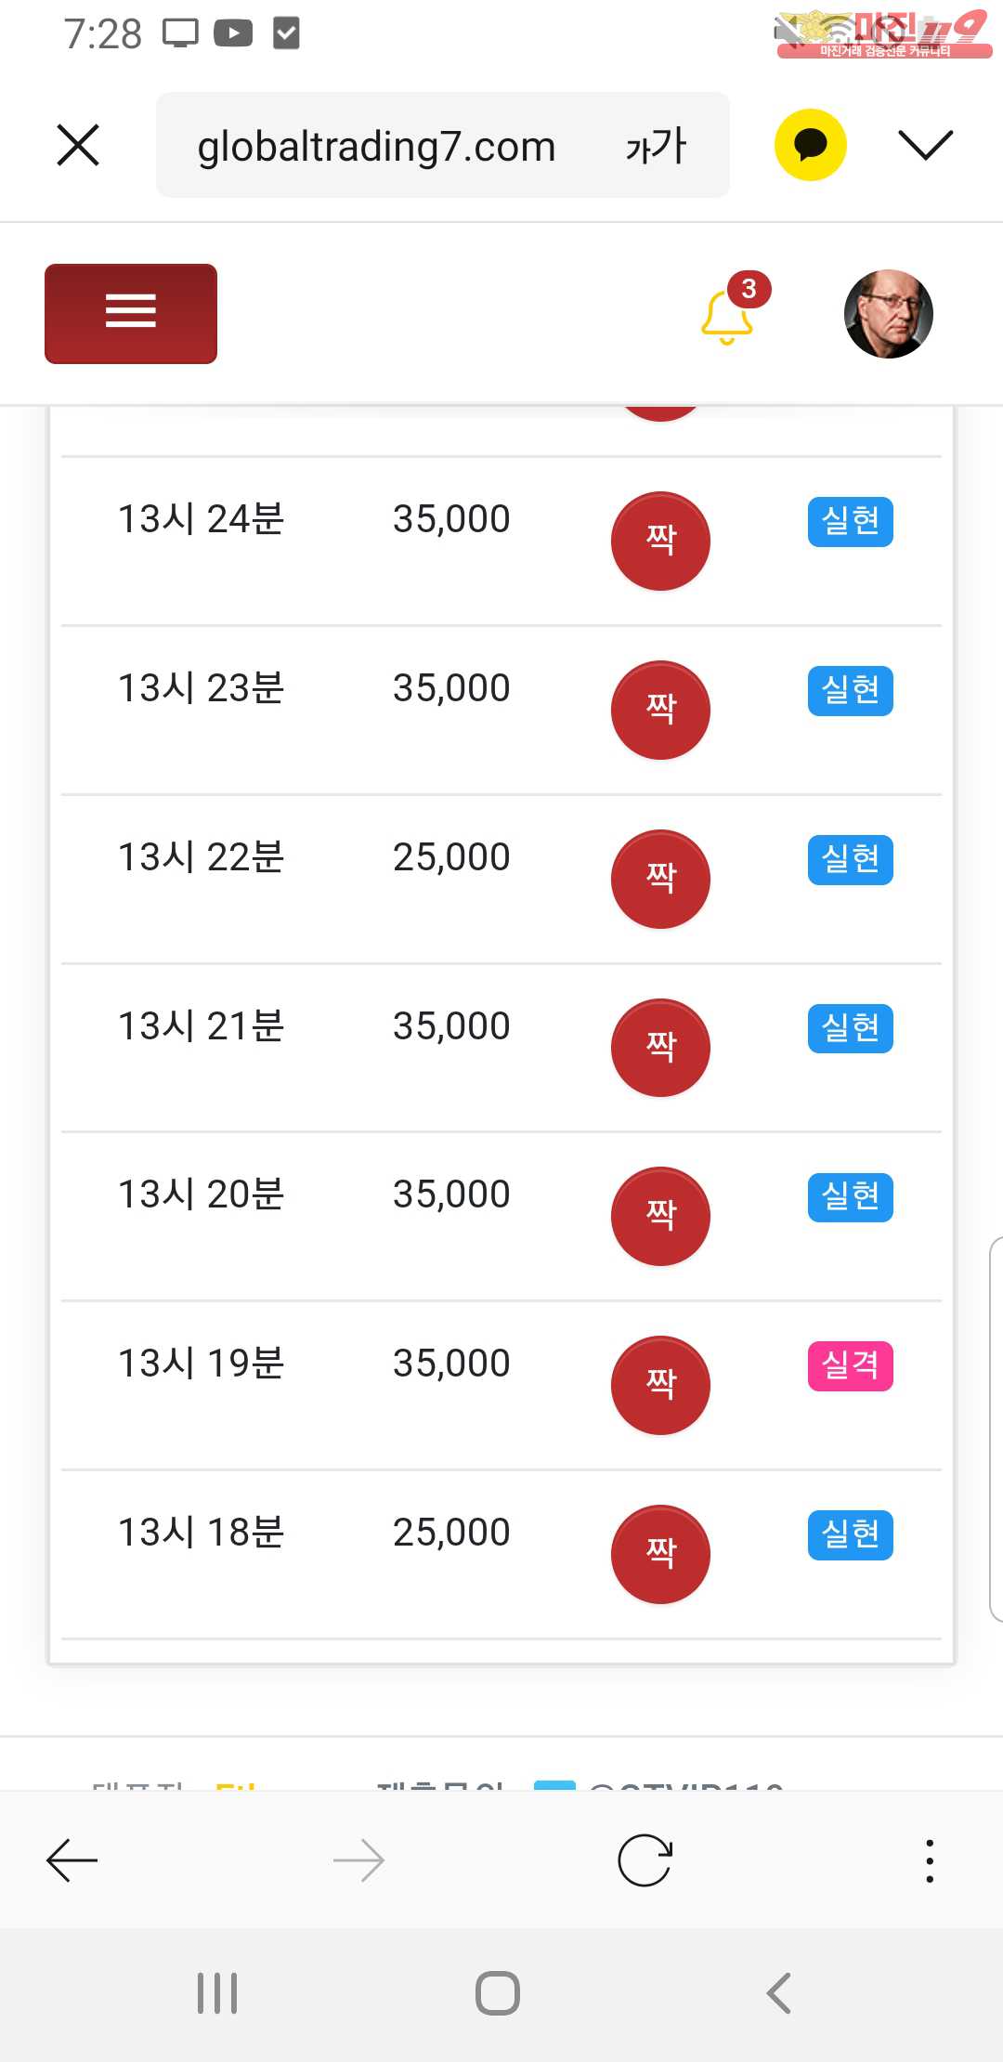Viewport: 1003px width, 2062px height.
Task: Tap the user profile avatar
Action: (x=888, y=314)
